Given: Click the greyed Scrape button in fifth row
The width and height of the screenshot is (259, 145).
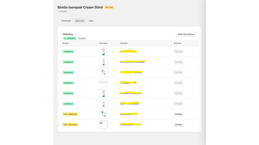Looking at the screenshot, I should [x=179, y=93].
